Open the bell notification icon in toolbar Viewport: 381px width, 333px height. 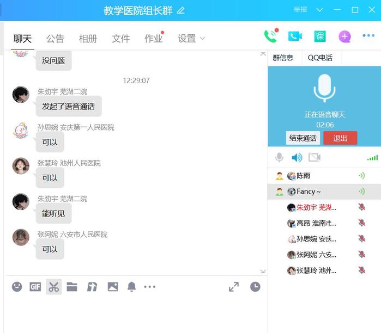coord(132,287)
